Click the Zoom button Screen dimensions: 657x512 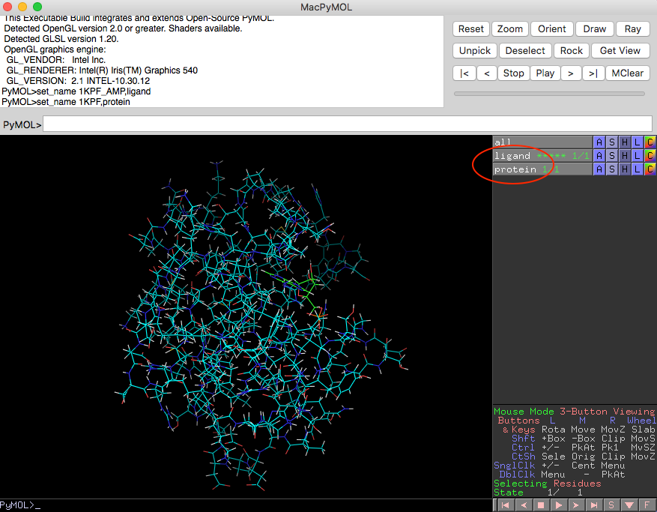tap(509, 29)
